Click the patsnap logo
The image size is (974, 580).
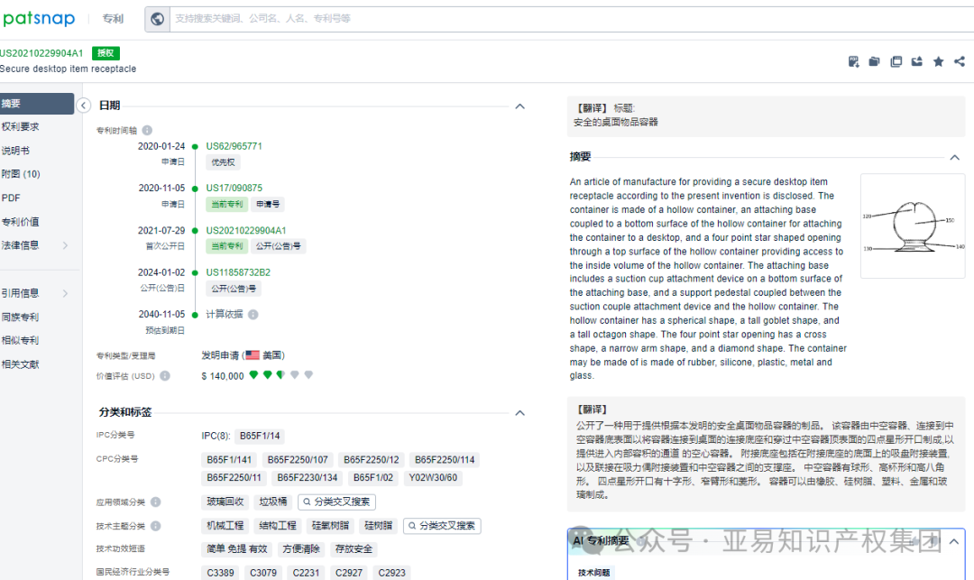pos(40,18)
